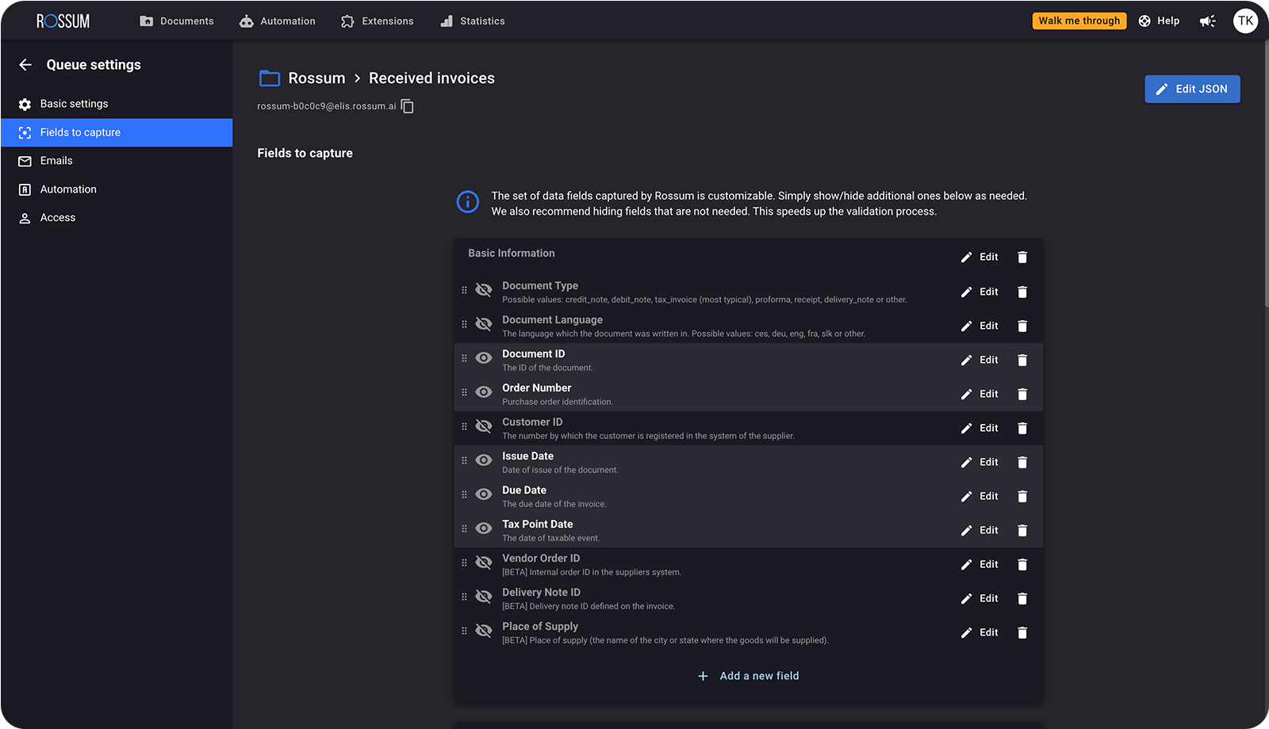The width and height of the screenshot is (1269, 729).
Task: Delete the Document Type field
Action: click(1022, 292)
